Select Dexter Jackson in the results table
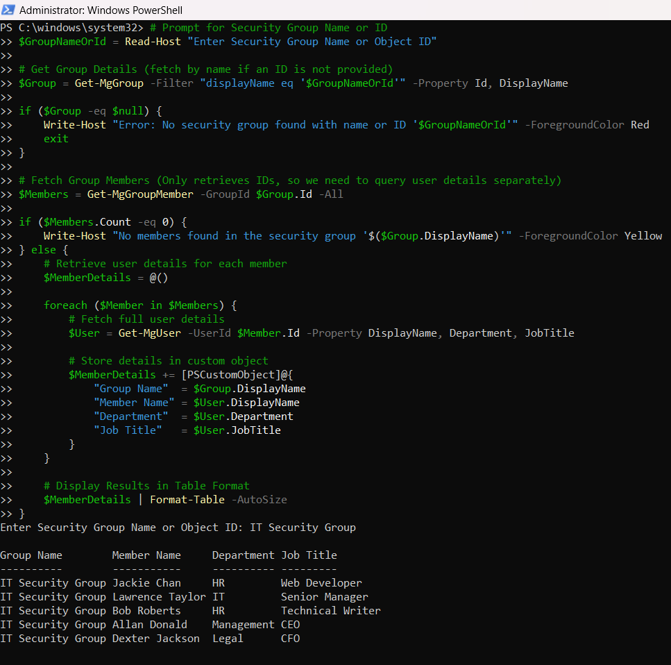 point(155,639)
